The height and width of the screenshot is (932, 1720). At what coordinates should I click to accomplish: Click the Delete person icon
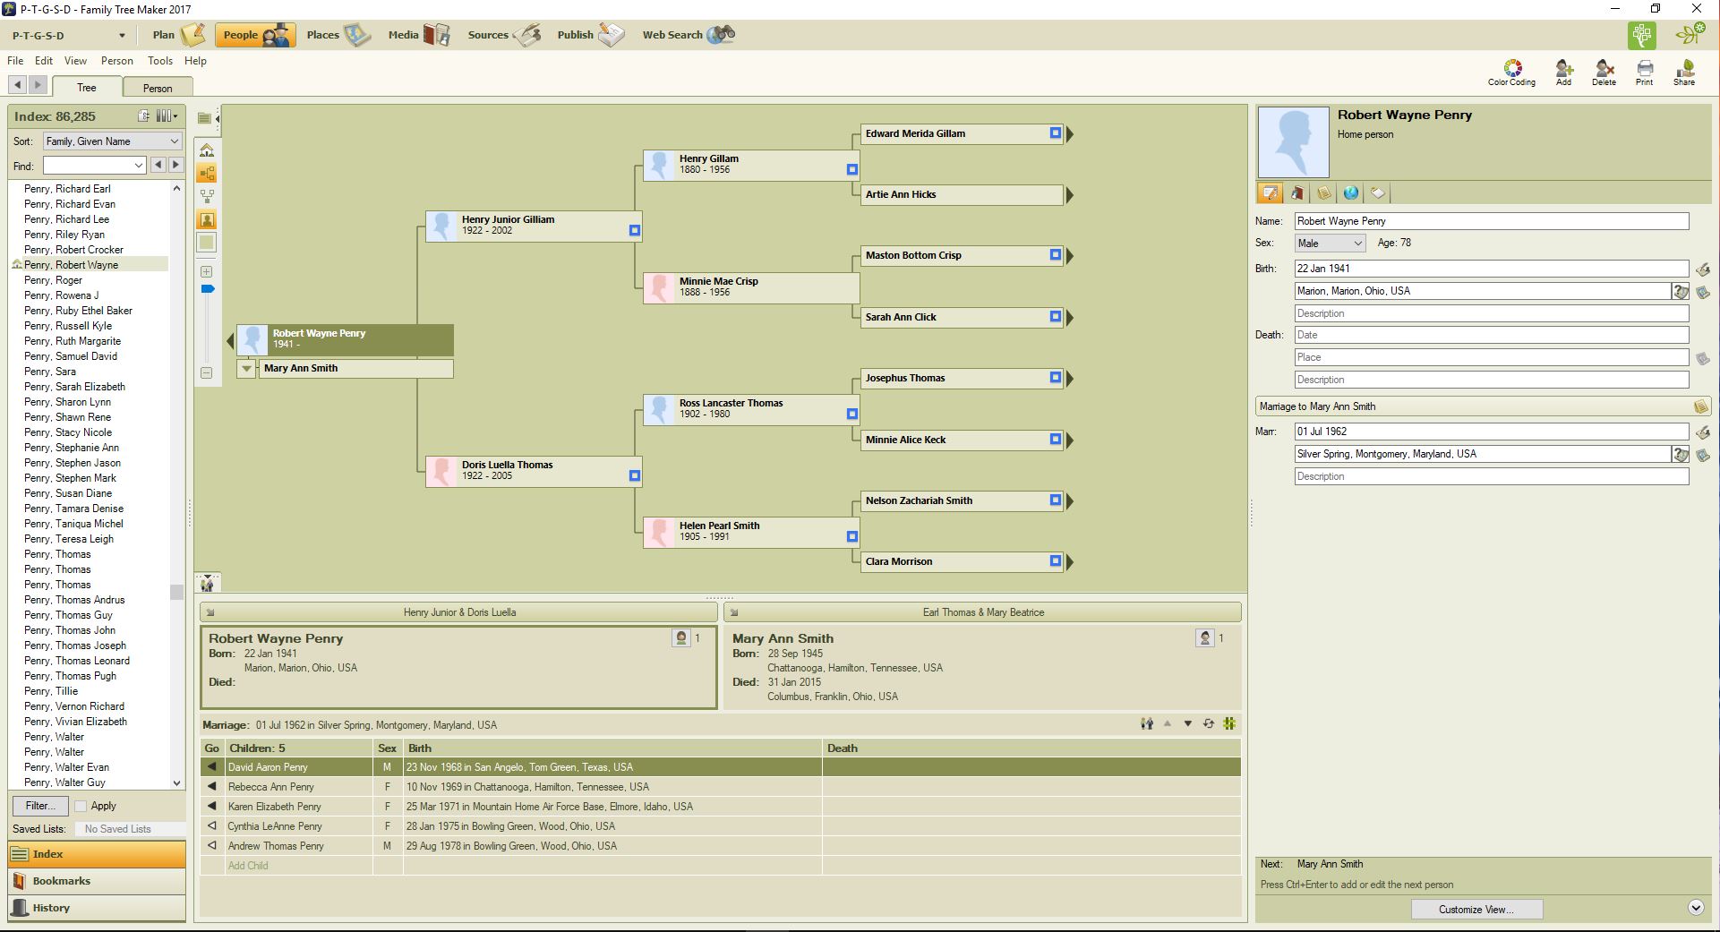(1604, 70)
